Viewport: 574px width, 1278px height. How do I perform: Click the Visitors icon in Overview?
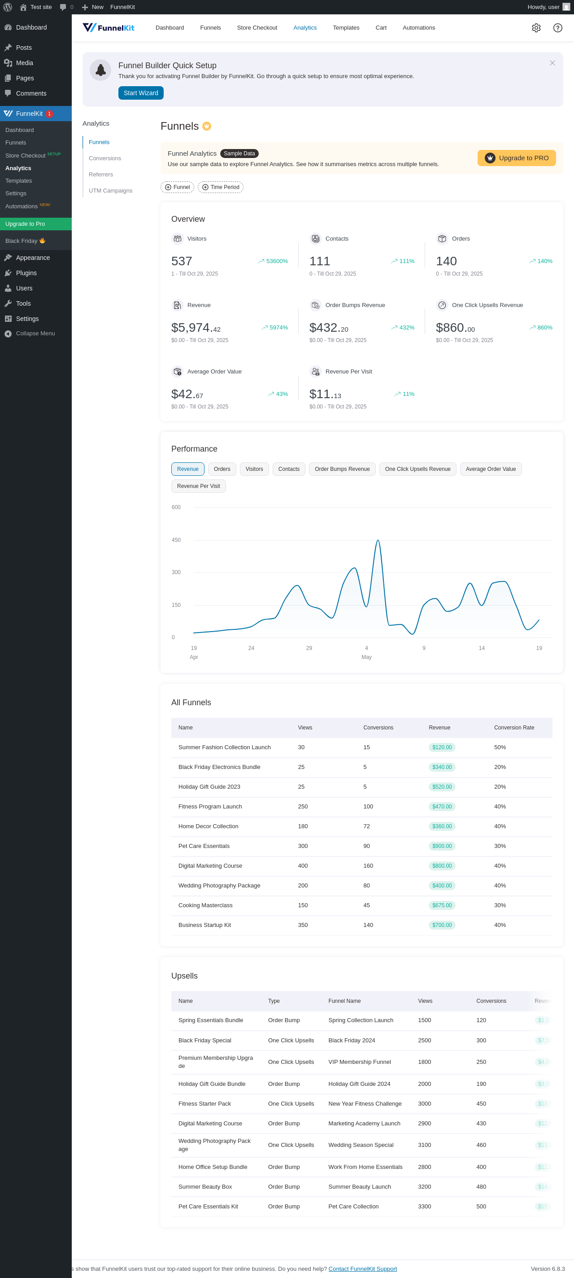click(x=177, y=239)
